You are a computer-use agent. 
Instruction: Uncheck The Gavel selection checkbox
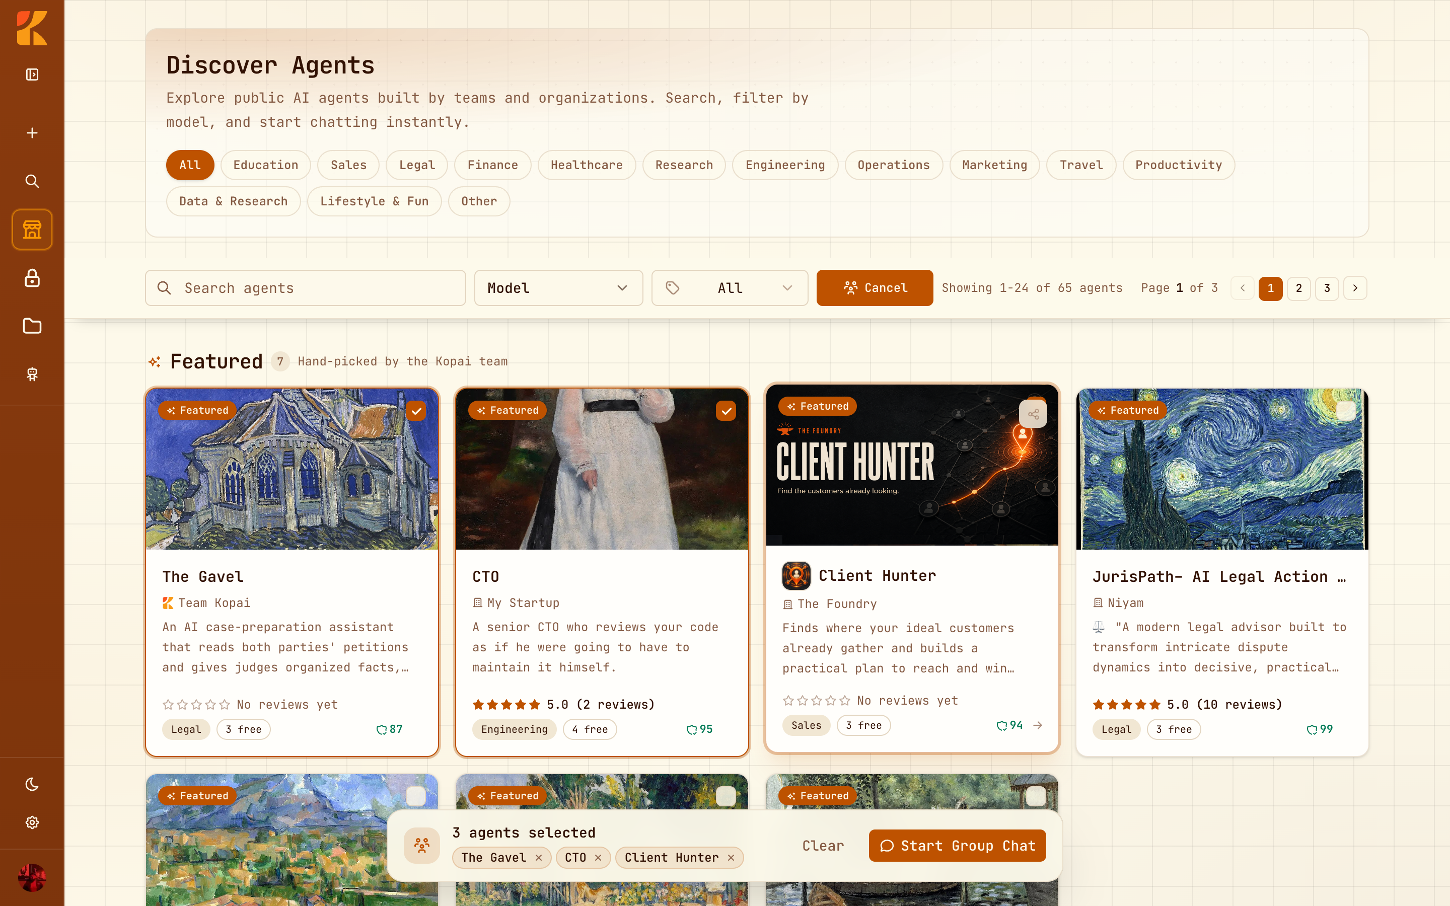(x=416, y=411)
